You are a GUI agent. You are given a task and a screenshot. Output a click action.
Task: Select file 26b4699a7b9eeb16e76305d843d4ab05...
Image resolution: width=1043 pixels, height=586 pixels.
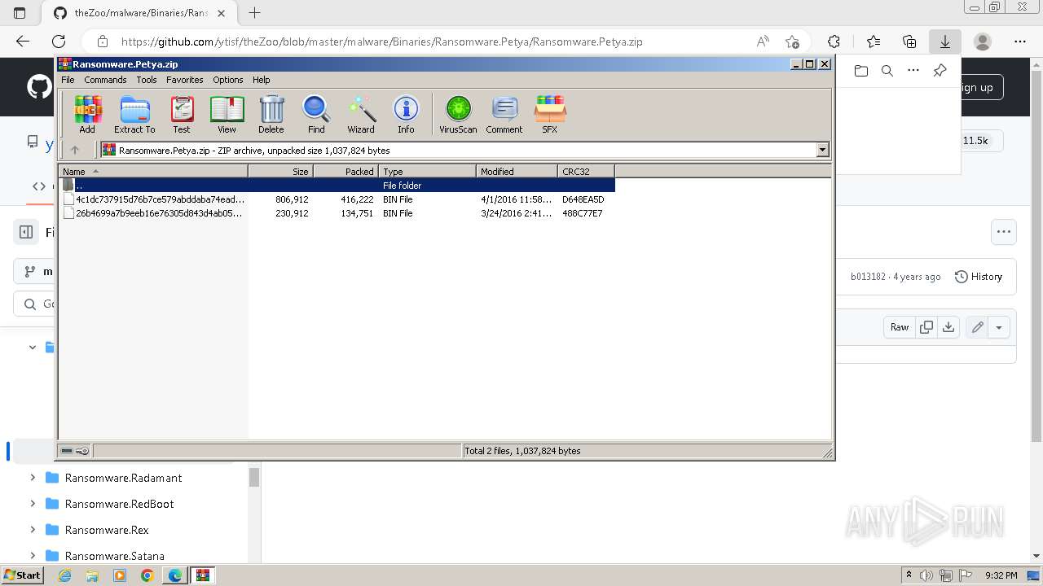(337, 213)
